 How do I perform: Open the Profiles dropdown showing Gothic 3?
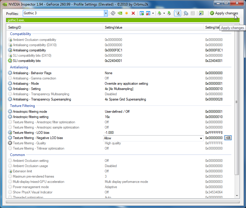[106, 13]
